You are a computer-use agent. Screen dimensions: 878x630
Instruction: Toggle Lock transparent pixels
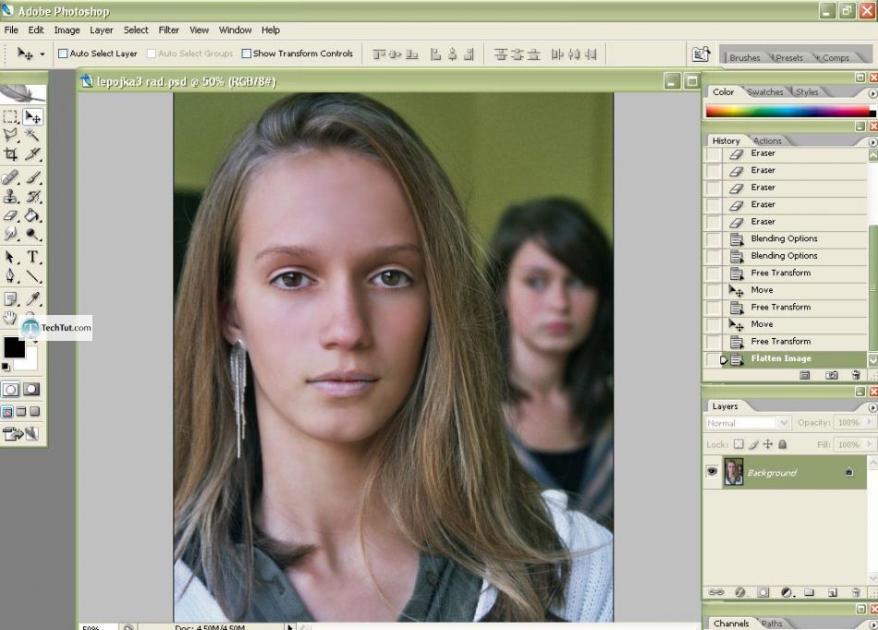pyautogui.click(x=738, y=444)
